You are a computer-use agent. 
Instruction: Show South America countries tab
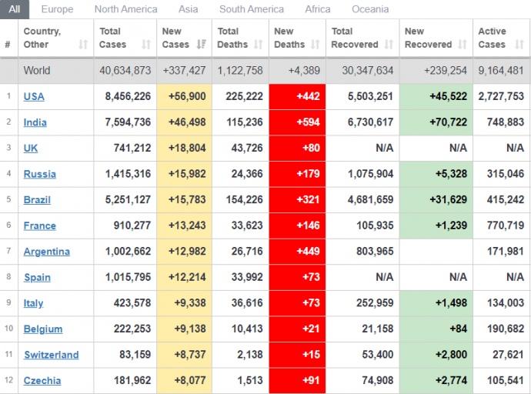click(x=251, y=9)
